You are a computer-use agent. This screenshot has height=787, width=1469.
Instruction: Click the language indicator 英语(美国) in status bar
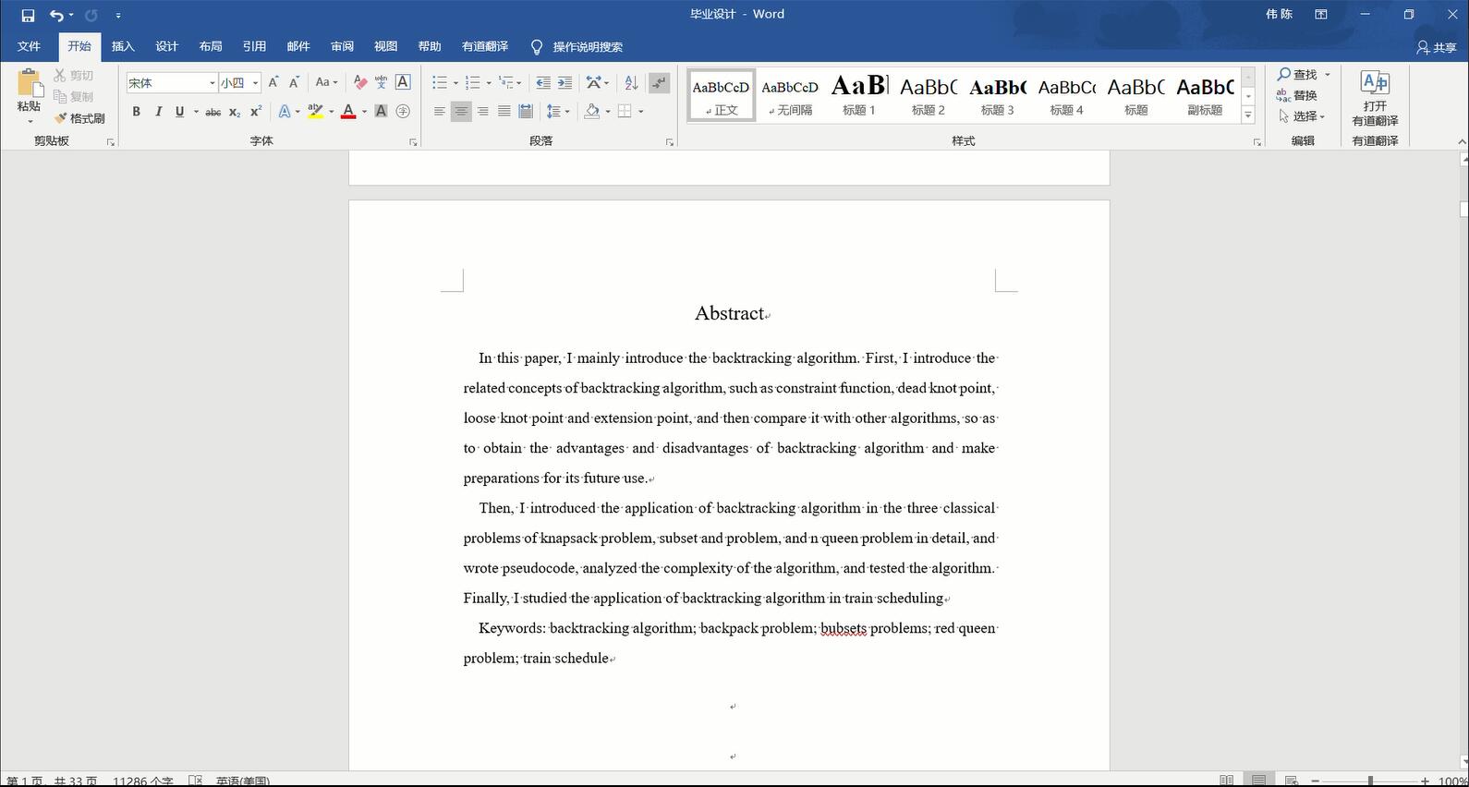pos(243,781)
